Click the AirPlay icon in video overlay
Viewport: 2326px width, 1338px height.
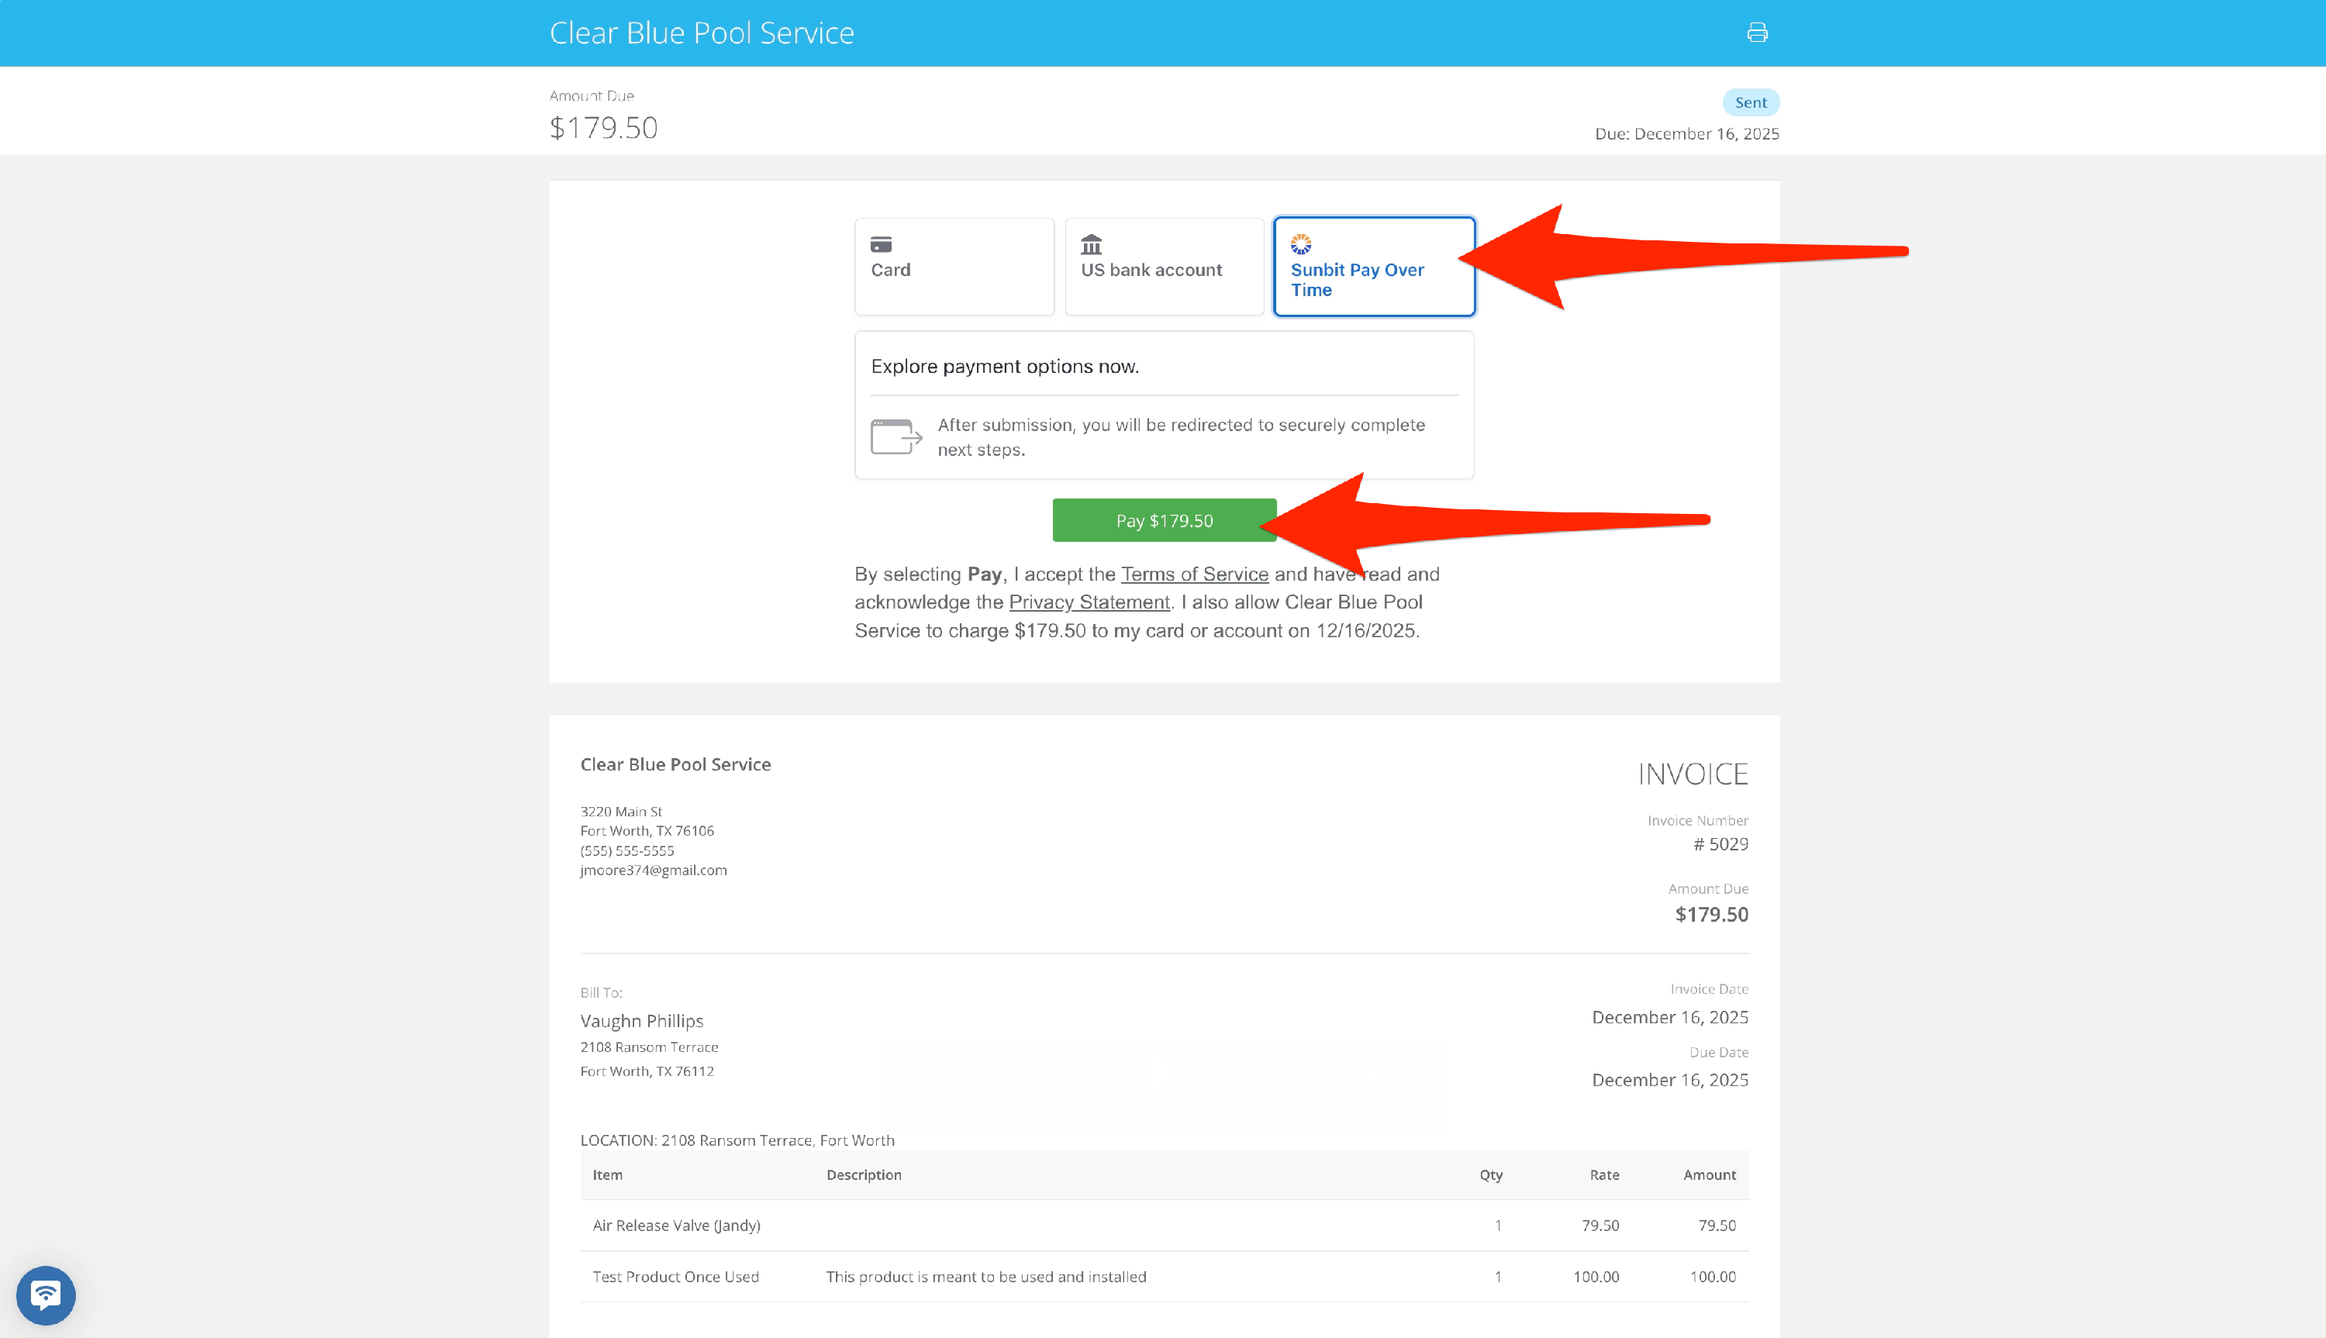pyautogui.click(x=1314, y=1072)
